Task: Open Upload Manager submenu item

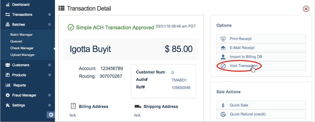Action: click(x=22, y=55)
